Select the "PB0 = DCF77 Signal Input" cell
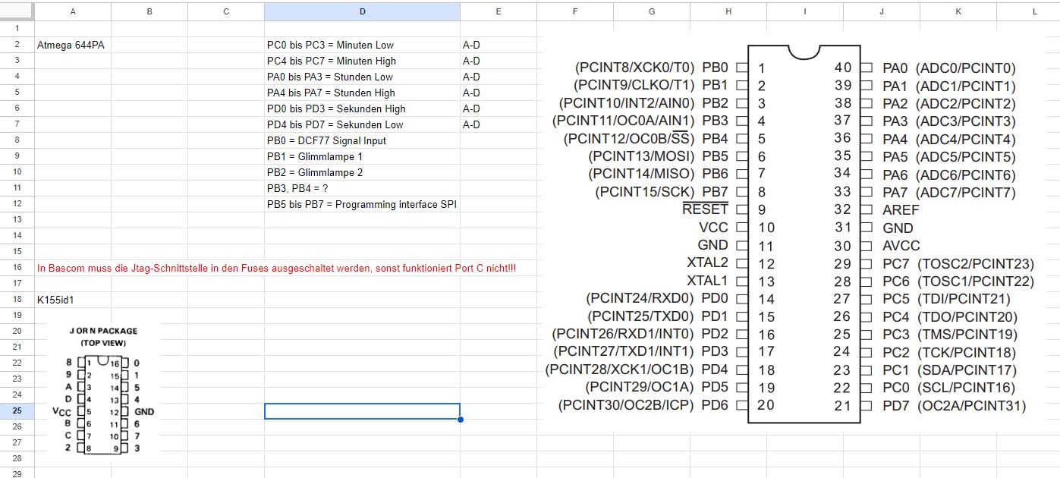Screen dimensions: 1060x478 tap(327, 140)
